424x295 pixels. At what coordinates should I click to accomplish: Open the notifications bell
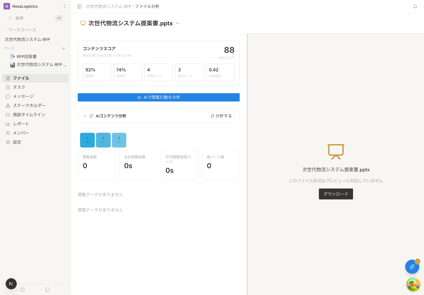[x=415, y=6]
